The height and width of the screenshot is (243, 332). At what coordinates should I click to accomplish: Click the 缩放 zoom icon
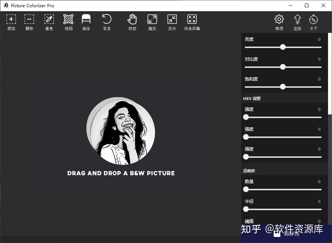click(x=152, y=19)
